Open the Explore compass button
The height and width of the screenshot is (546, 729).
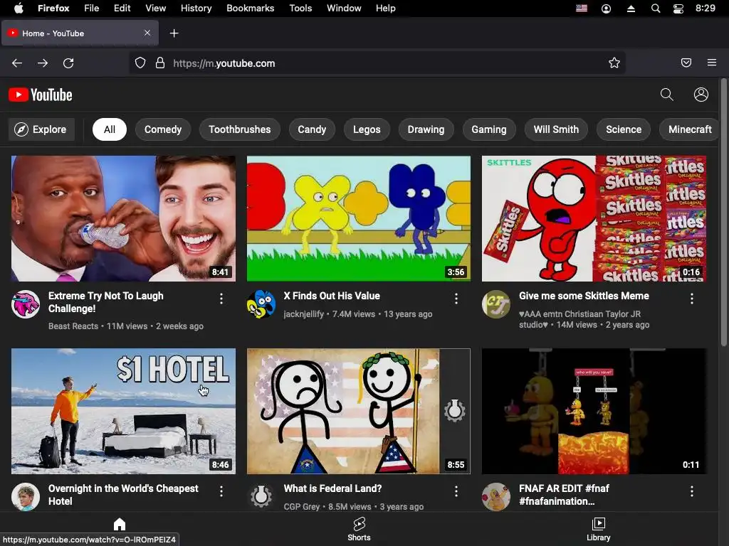tap(41, 129)
